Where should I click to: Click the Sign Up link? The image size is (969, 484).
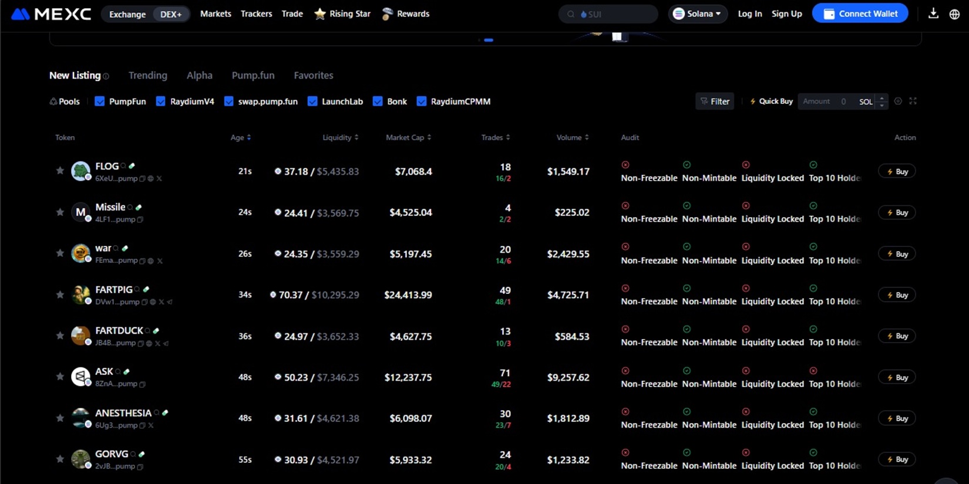click(x=786, y=13)
